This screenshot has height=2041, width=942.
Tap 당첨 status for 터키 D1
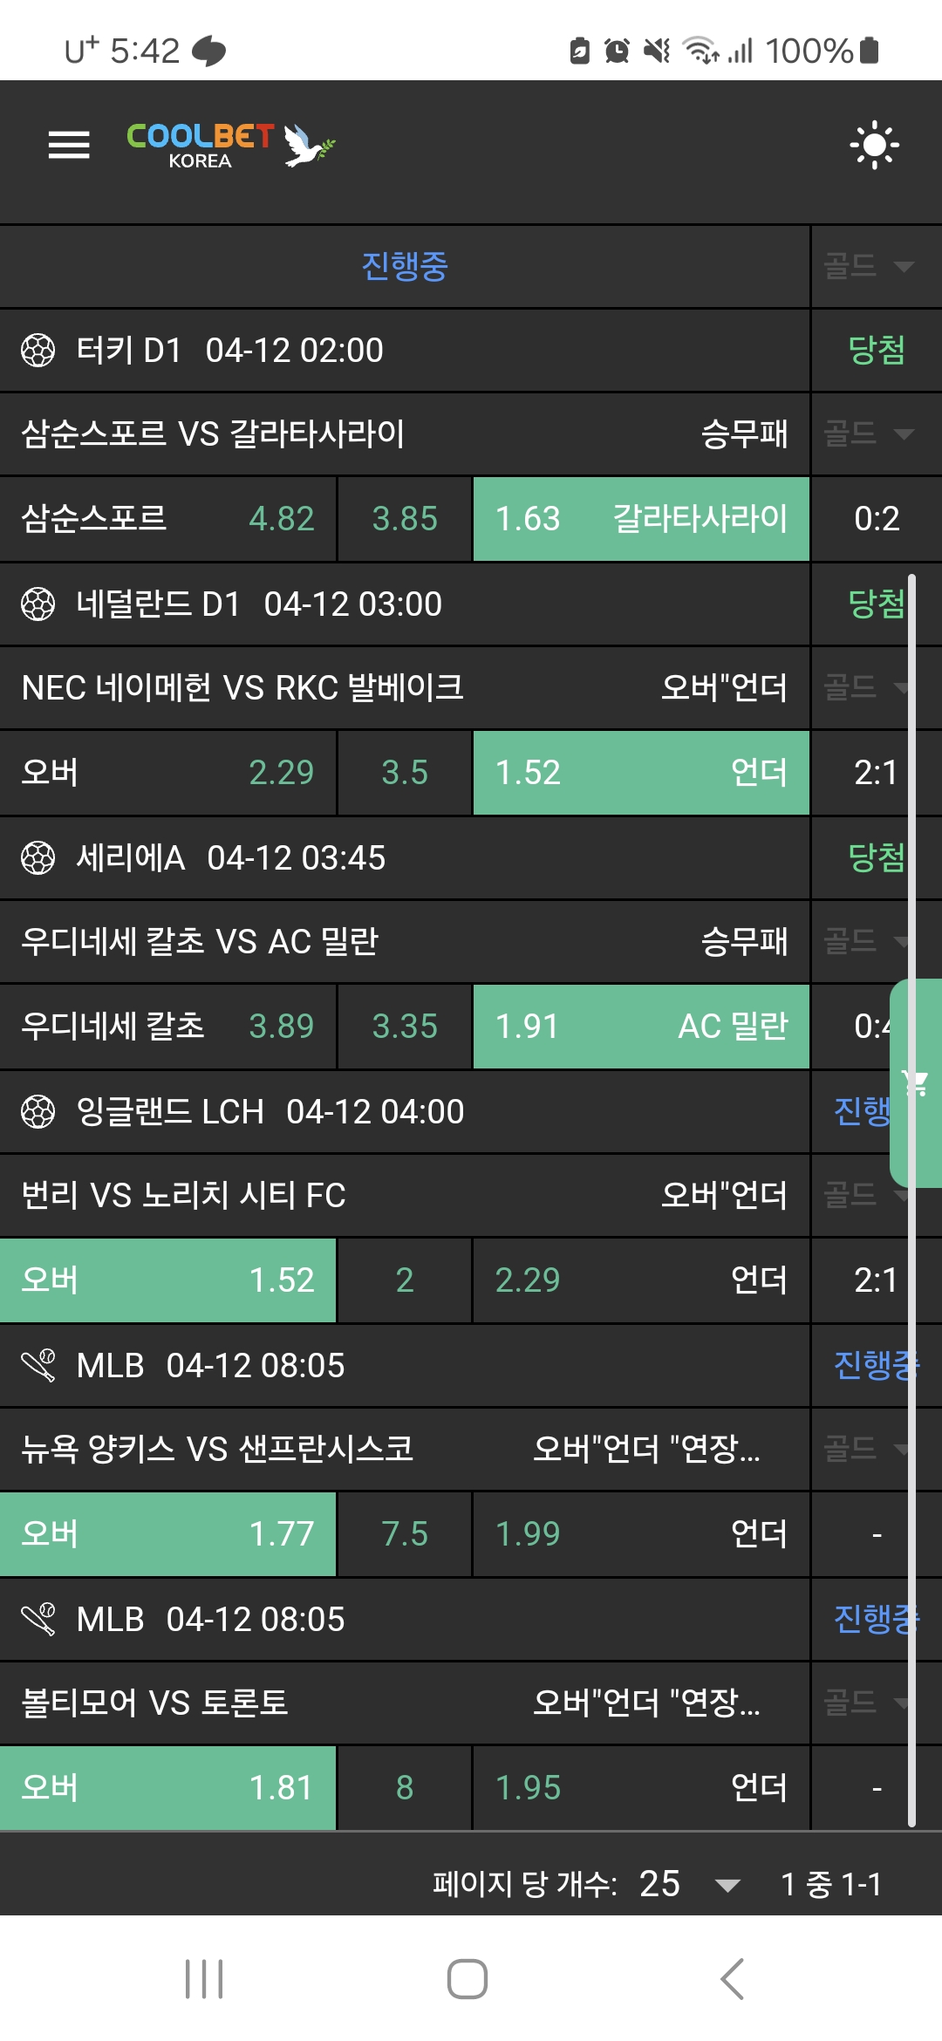coord(876,351)
